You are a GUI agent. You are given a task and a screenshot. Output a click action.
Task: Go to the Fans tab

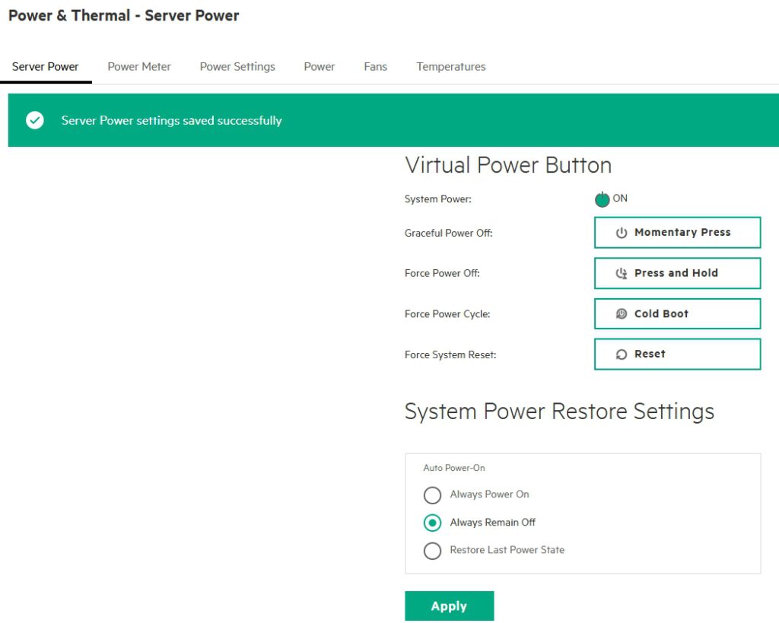tap(375, 67)
